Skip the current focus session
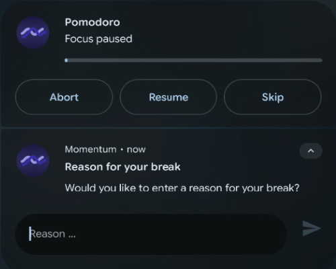Viewport: 336px width, 269px height. [273, 97]
